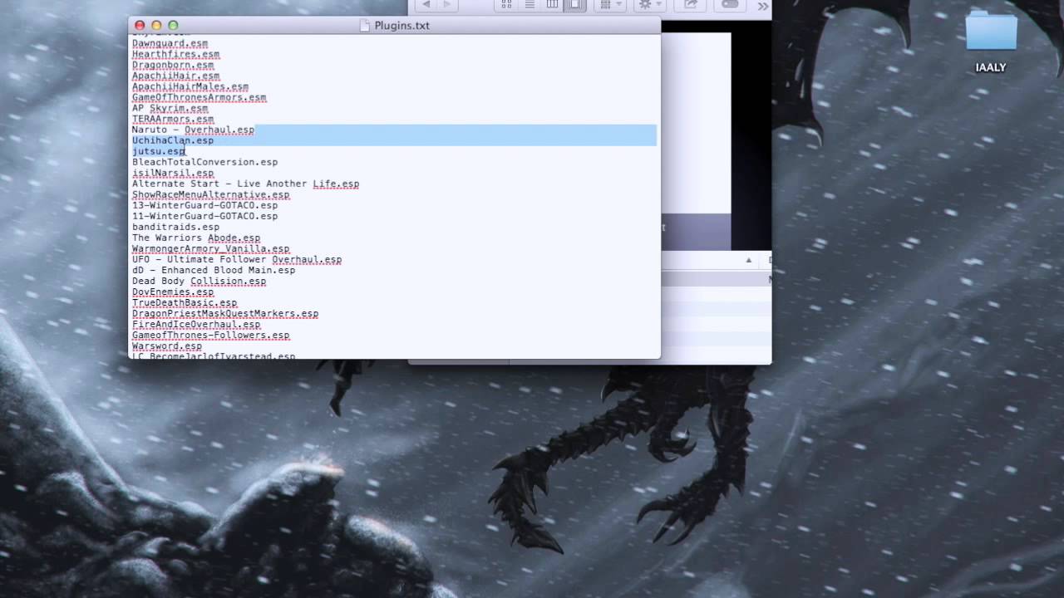
Task: Click the line The Warriors Abode.esp
Action: coord(195,238)
